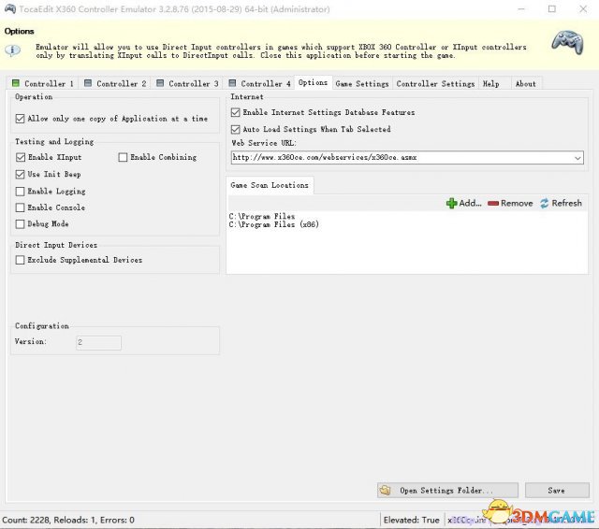Click Open Settings Folder button

coord(447,490)
